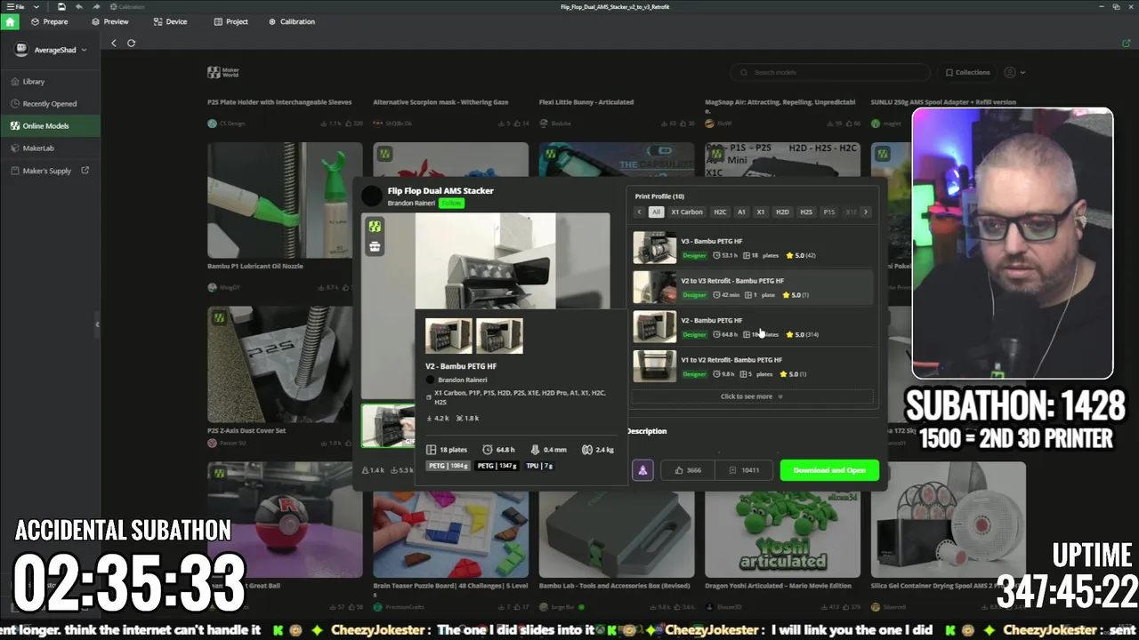Go back with the browser back arrow
Screen dimensions: 1139x640
114,43
